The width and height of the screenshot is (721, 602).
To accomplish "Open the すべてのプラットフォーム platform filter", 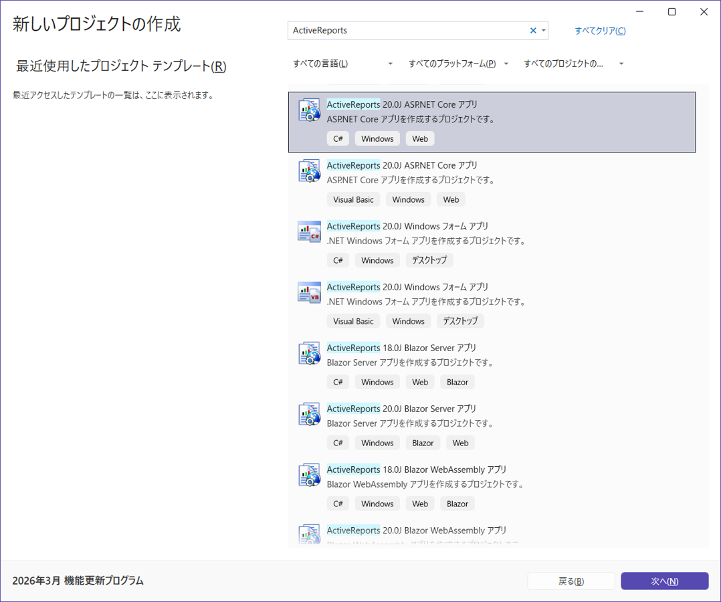I will coord(458,64).
